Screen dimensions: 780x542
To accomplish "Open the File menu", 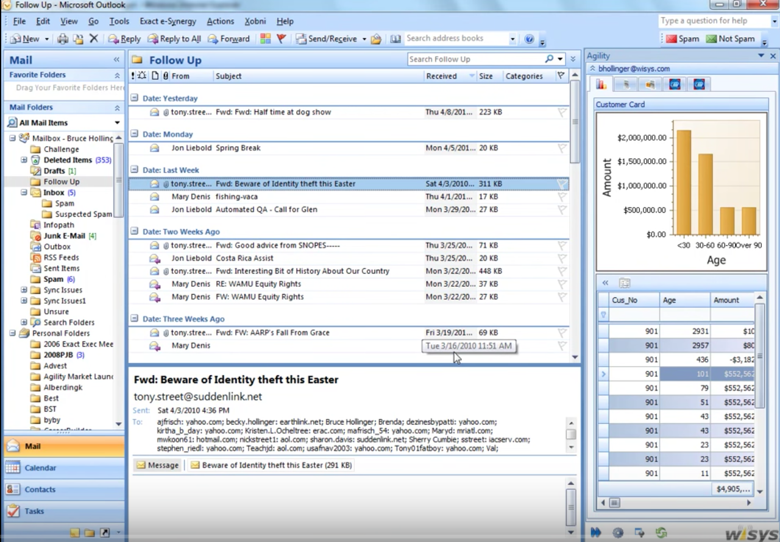I will (19, 21).
